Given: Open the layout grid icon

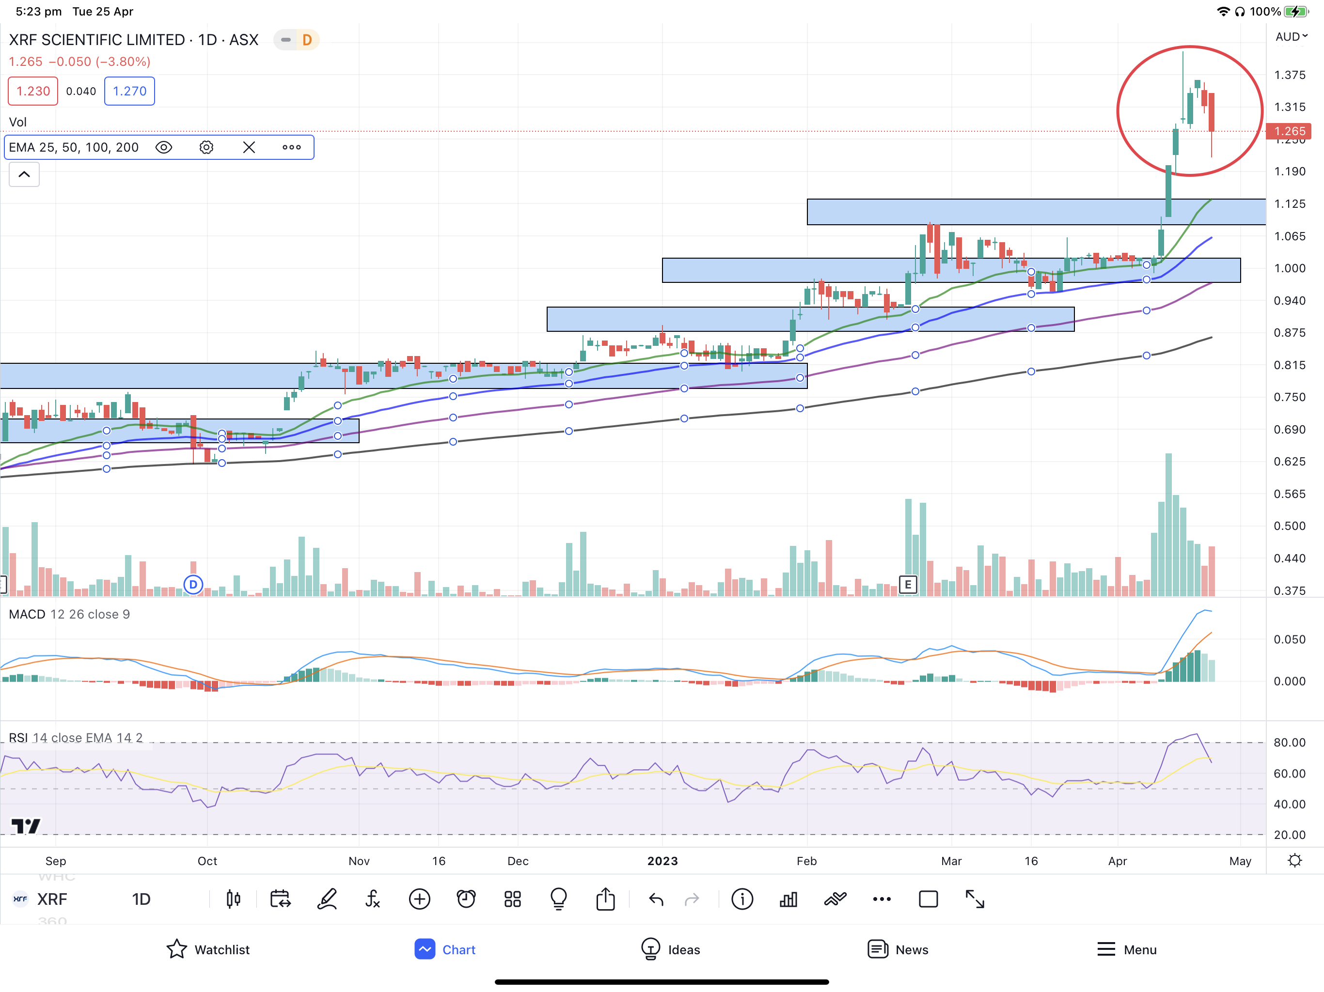Looking at the screenshot, I should (x=512, y=899).
